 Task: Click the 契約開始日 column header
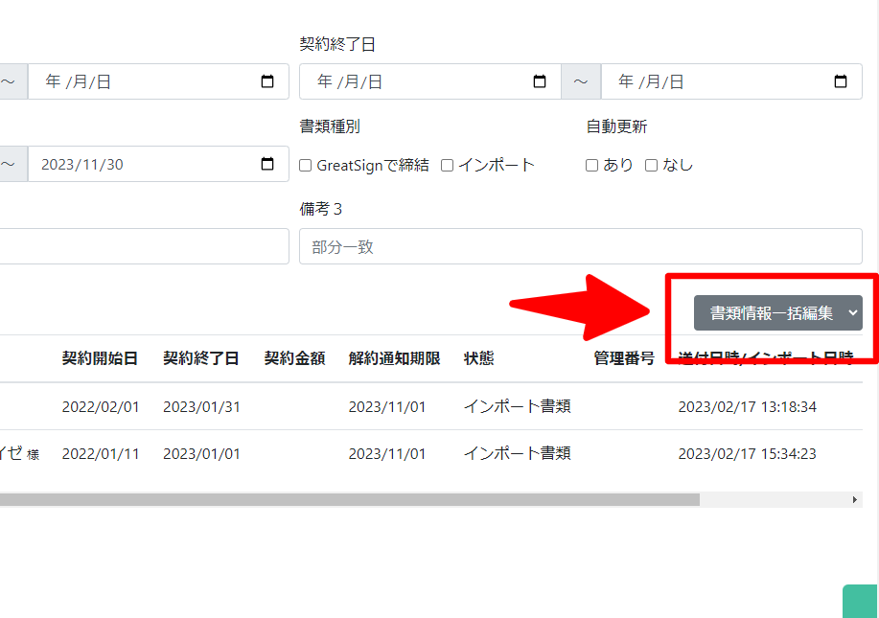pos(100,358)
